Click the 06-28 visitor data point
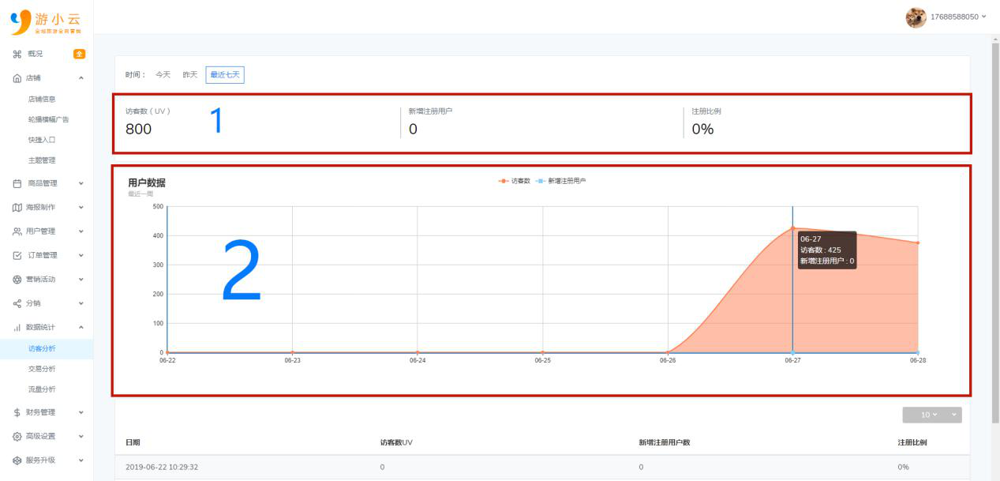 [x=918, y=242]
